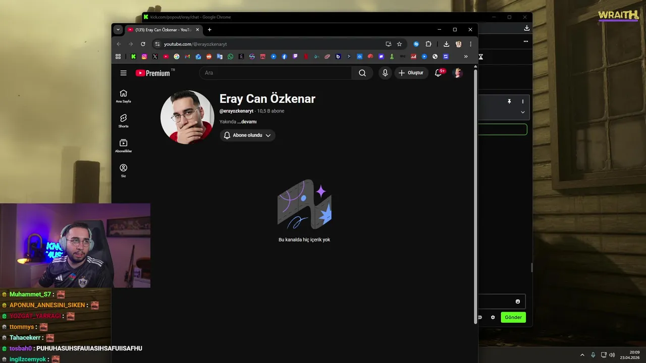Viewport: 646px width, 363px height.
Task: Open YouTube notifications bell
Action: click(439, 73)
